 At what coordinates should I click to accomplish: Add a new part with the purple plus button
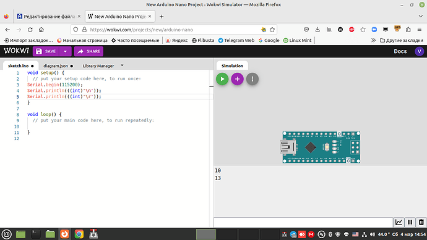[237, 79]
